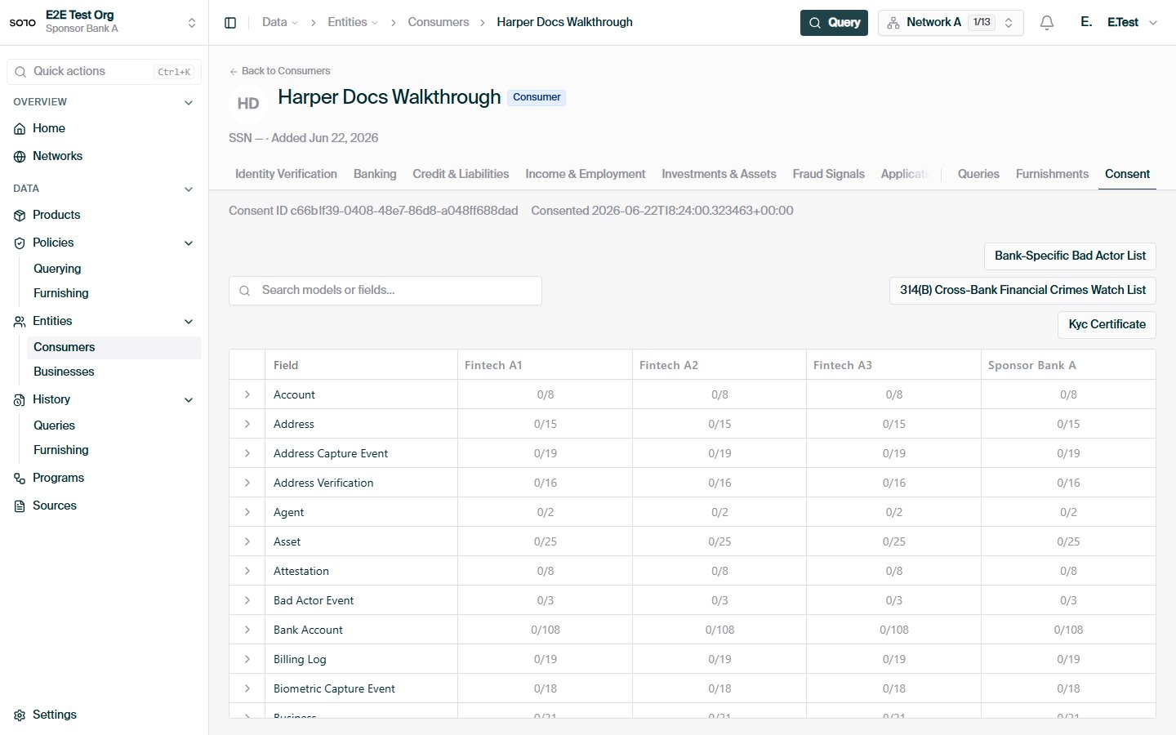Image resolution: width=1176 pixels, height=735 pixels.
Task: Click Search models or fields input
Action: [385, 291]
